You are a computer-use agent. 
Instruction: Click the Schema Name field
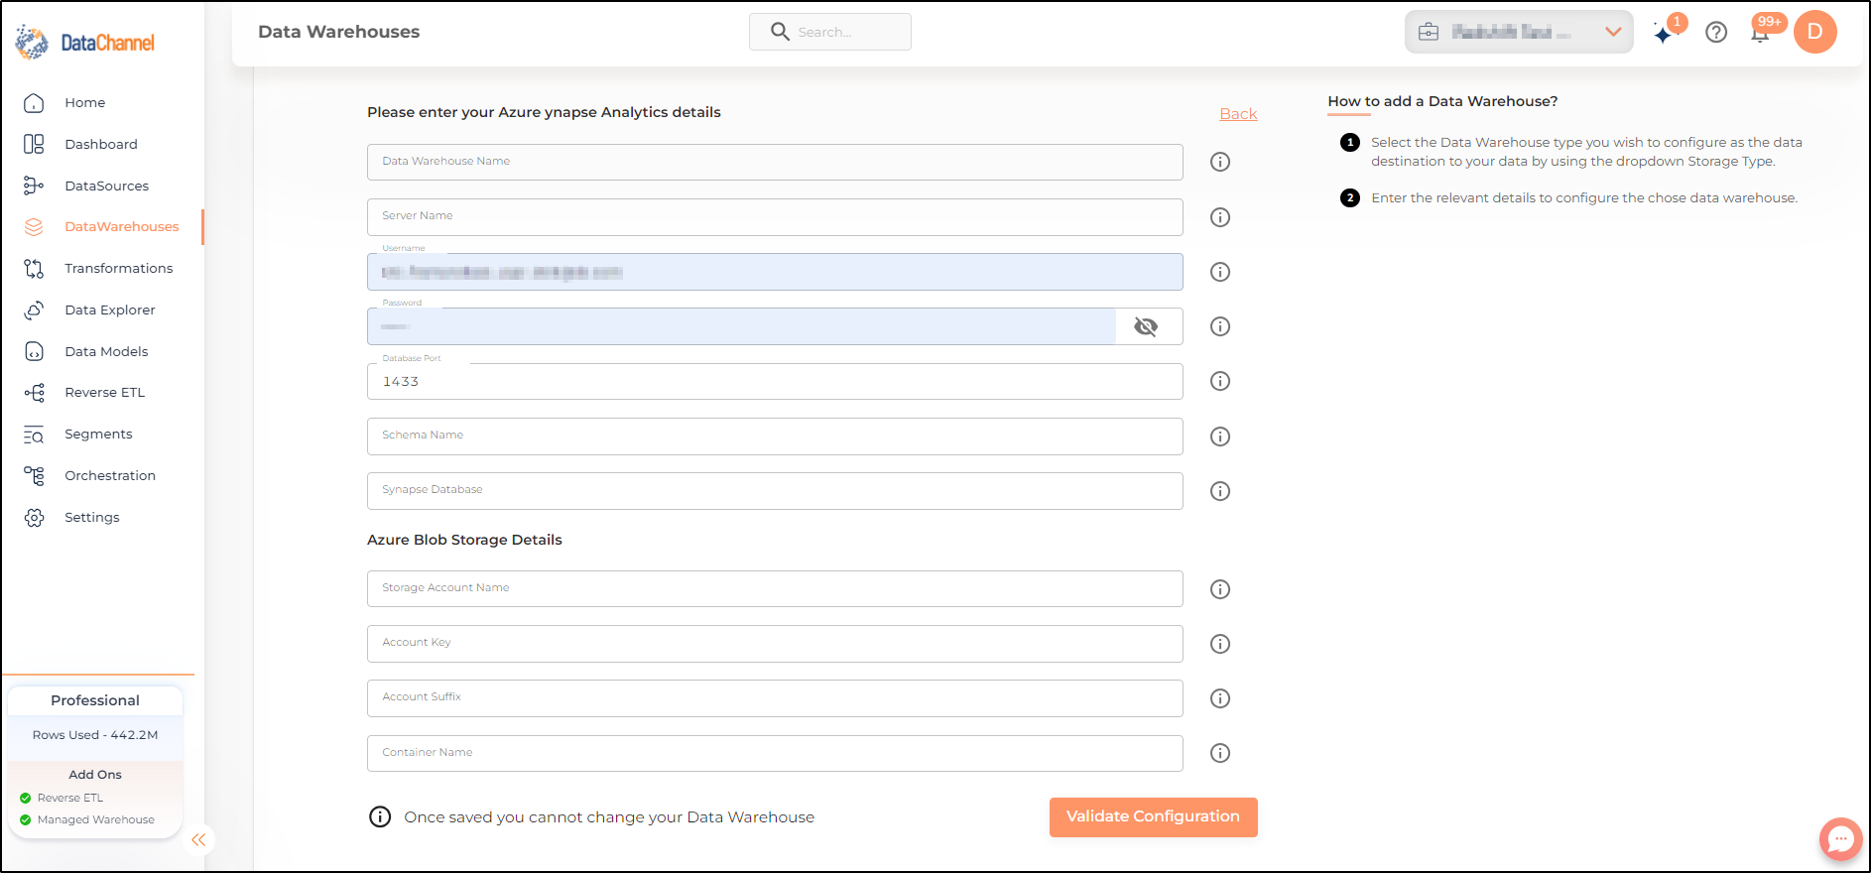775,436
